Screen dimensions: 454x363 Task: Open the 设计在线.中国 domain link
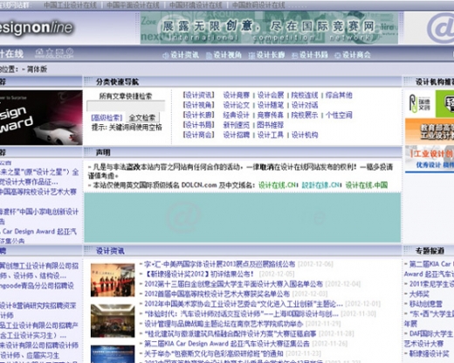pos(367,185)
